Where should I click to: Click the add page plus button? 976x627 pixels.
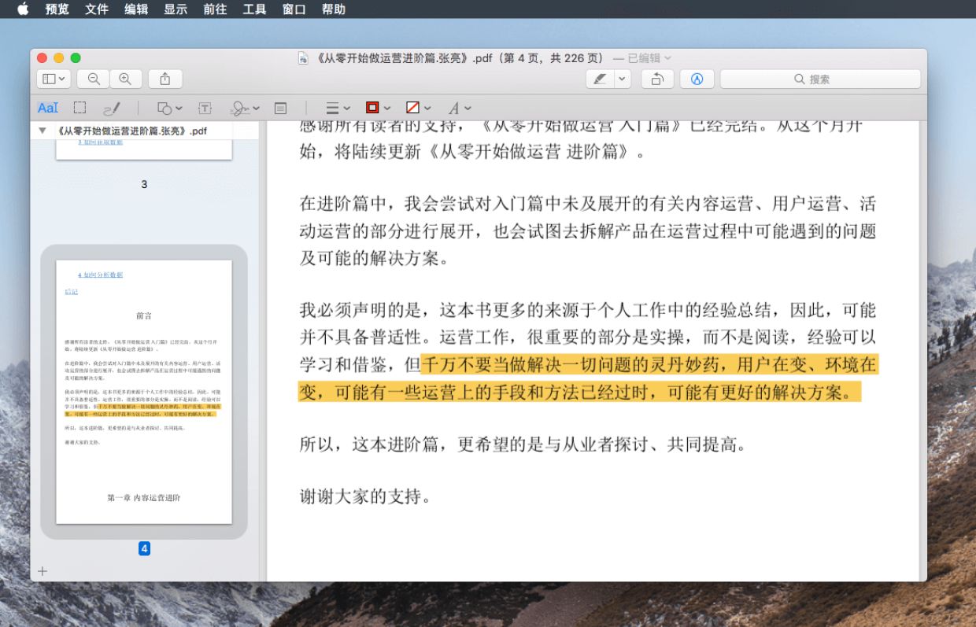(43, 571)
